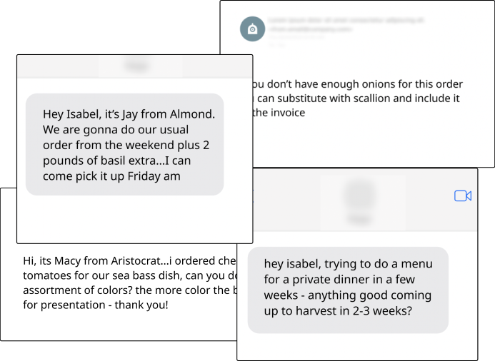Click the '2-3 weeks?' line in the chat bubble
This screenshot has width=495, height=361.
tap(338, 311)
